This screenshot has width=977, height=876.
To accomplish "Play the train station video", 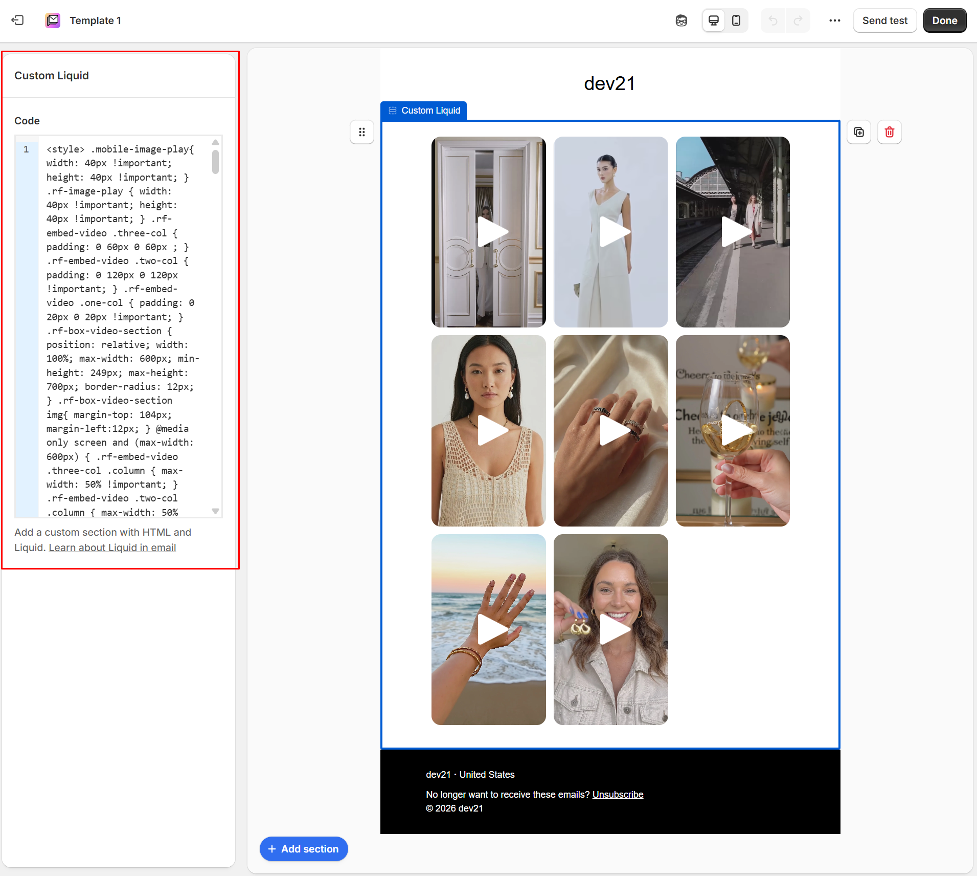I will [733, 232].
